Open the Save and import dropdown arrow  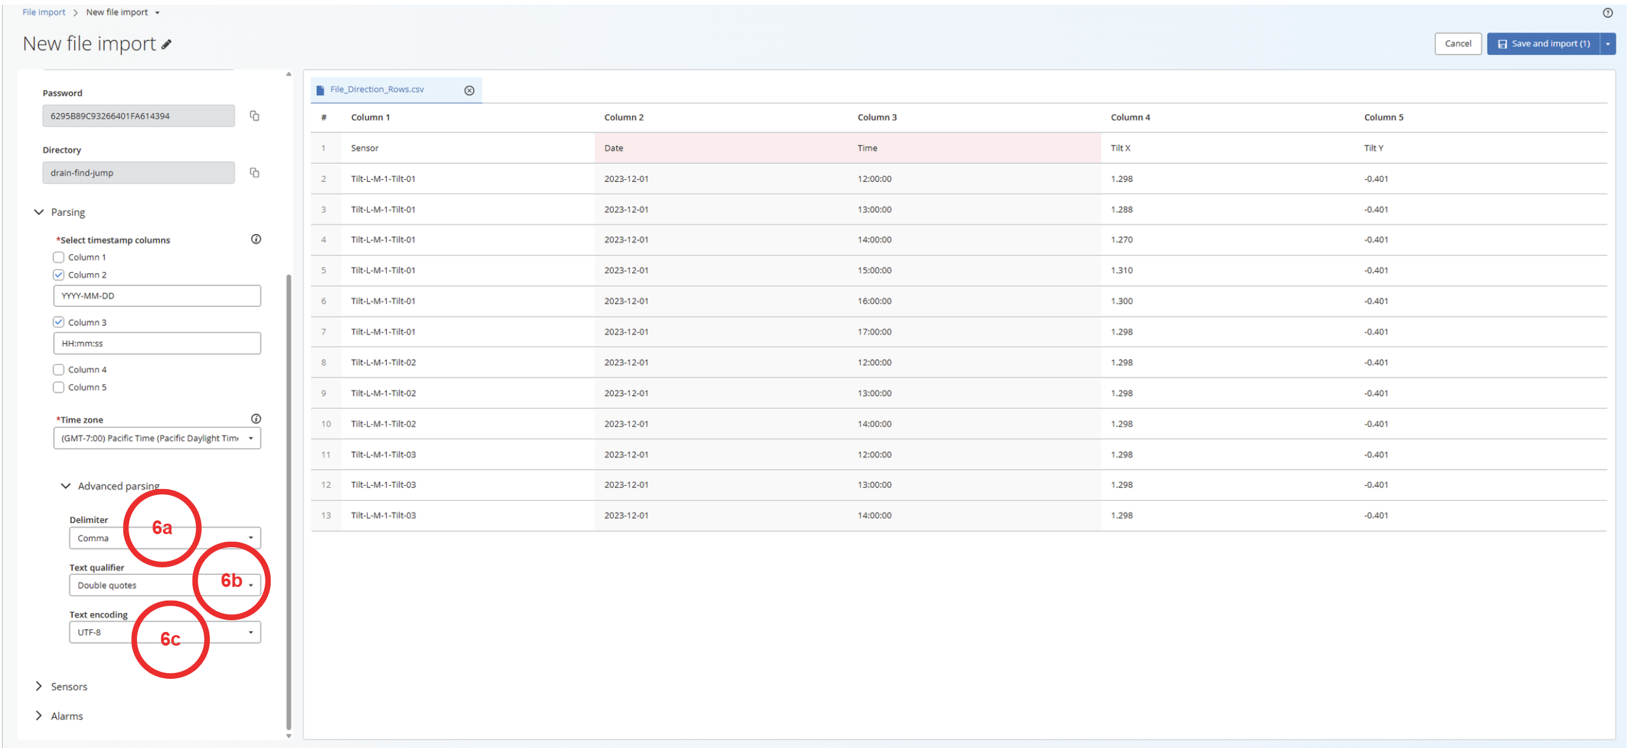[x=1608, y=44]
